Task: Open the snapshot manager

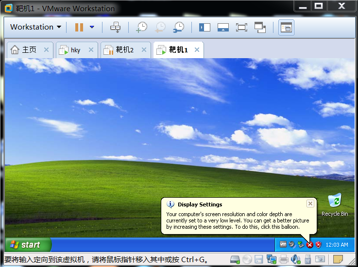Action: click(x=179, y=27)
